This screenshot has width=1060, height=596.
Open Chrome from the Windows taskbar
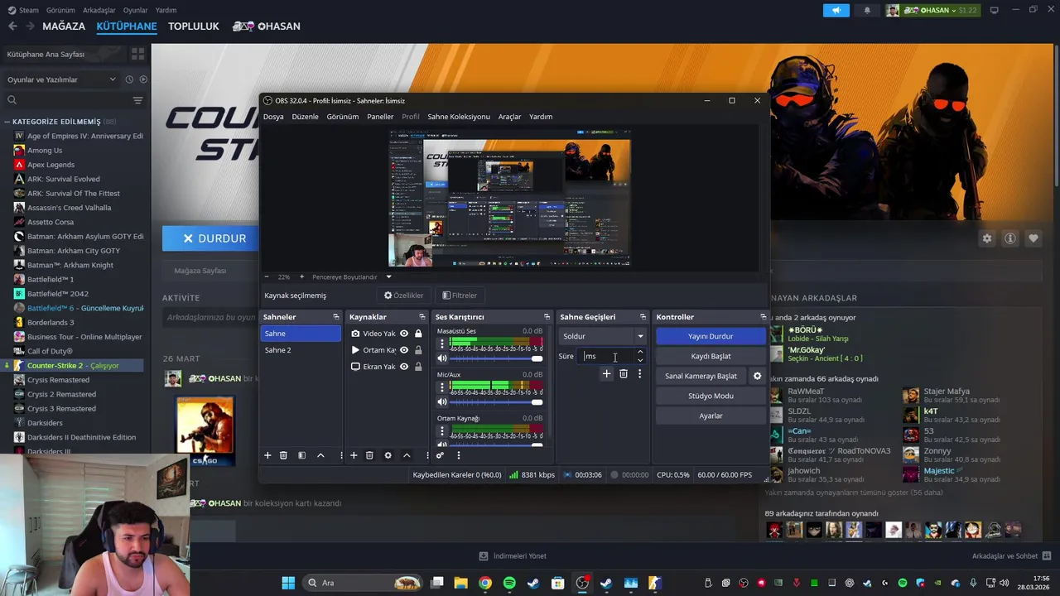pyautogui.click(x=485, y=583)
